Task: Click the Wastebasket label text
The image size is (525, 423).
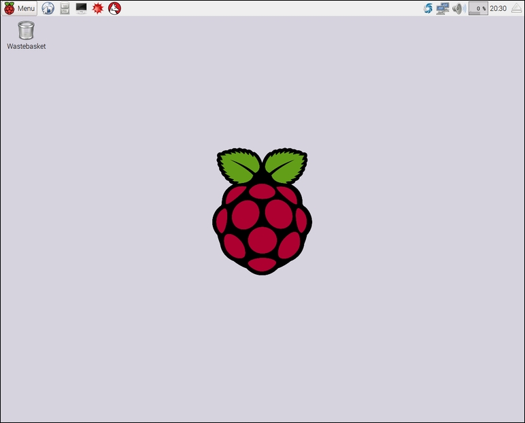Action: coord(26,46)
